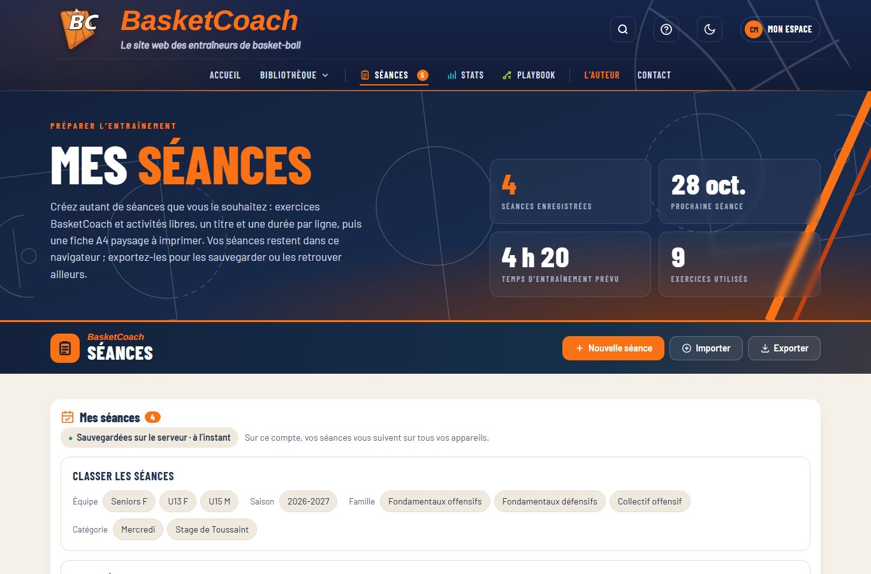Go to the Accueil menu item
The width and height of the screenshot is (871, 574).
[225, 75]
